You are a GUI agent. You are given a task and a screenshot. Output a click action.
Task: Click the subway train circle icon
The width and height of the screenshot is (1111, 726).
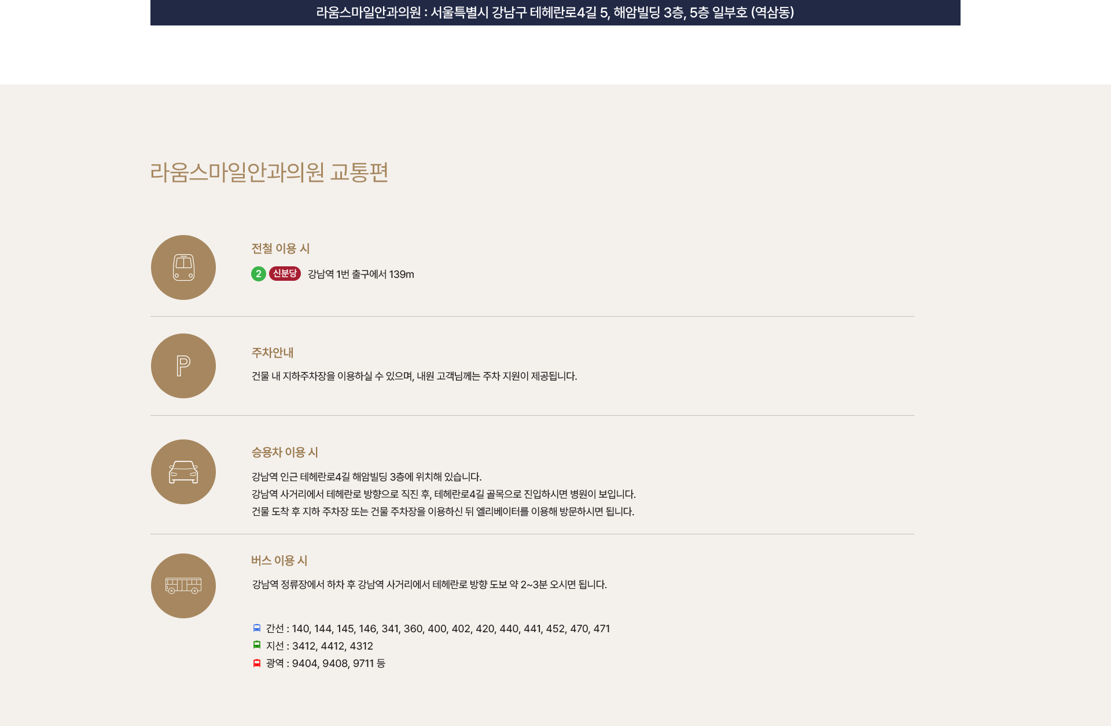coord(183,267)
